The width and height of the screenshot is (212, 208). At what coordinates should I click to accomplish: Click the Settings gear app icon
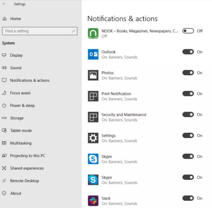(x=93, y=138)
